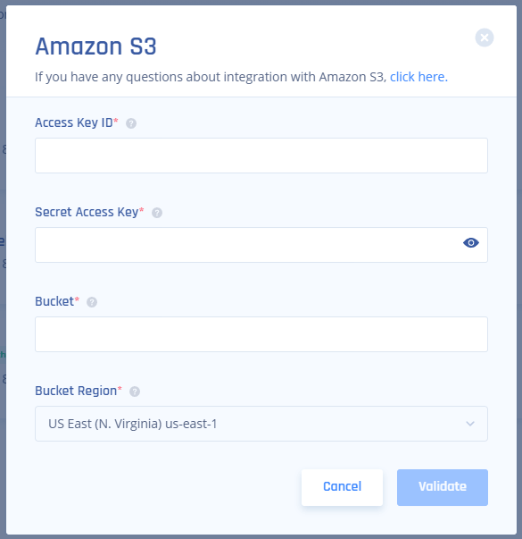Image resolution: width=522 pixels, height=539 pixels.
Task: Toggle secret key visibility with the eye icon
Action: pyautogui.click(x=471, y=243)
